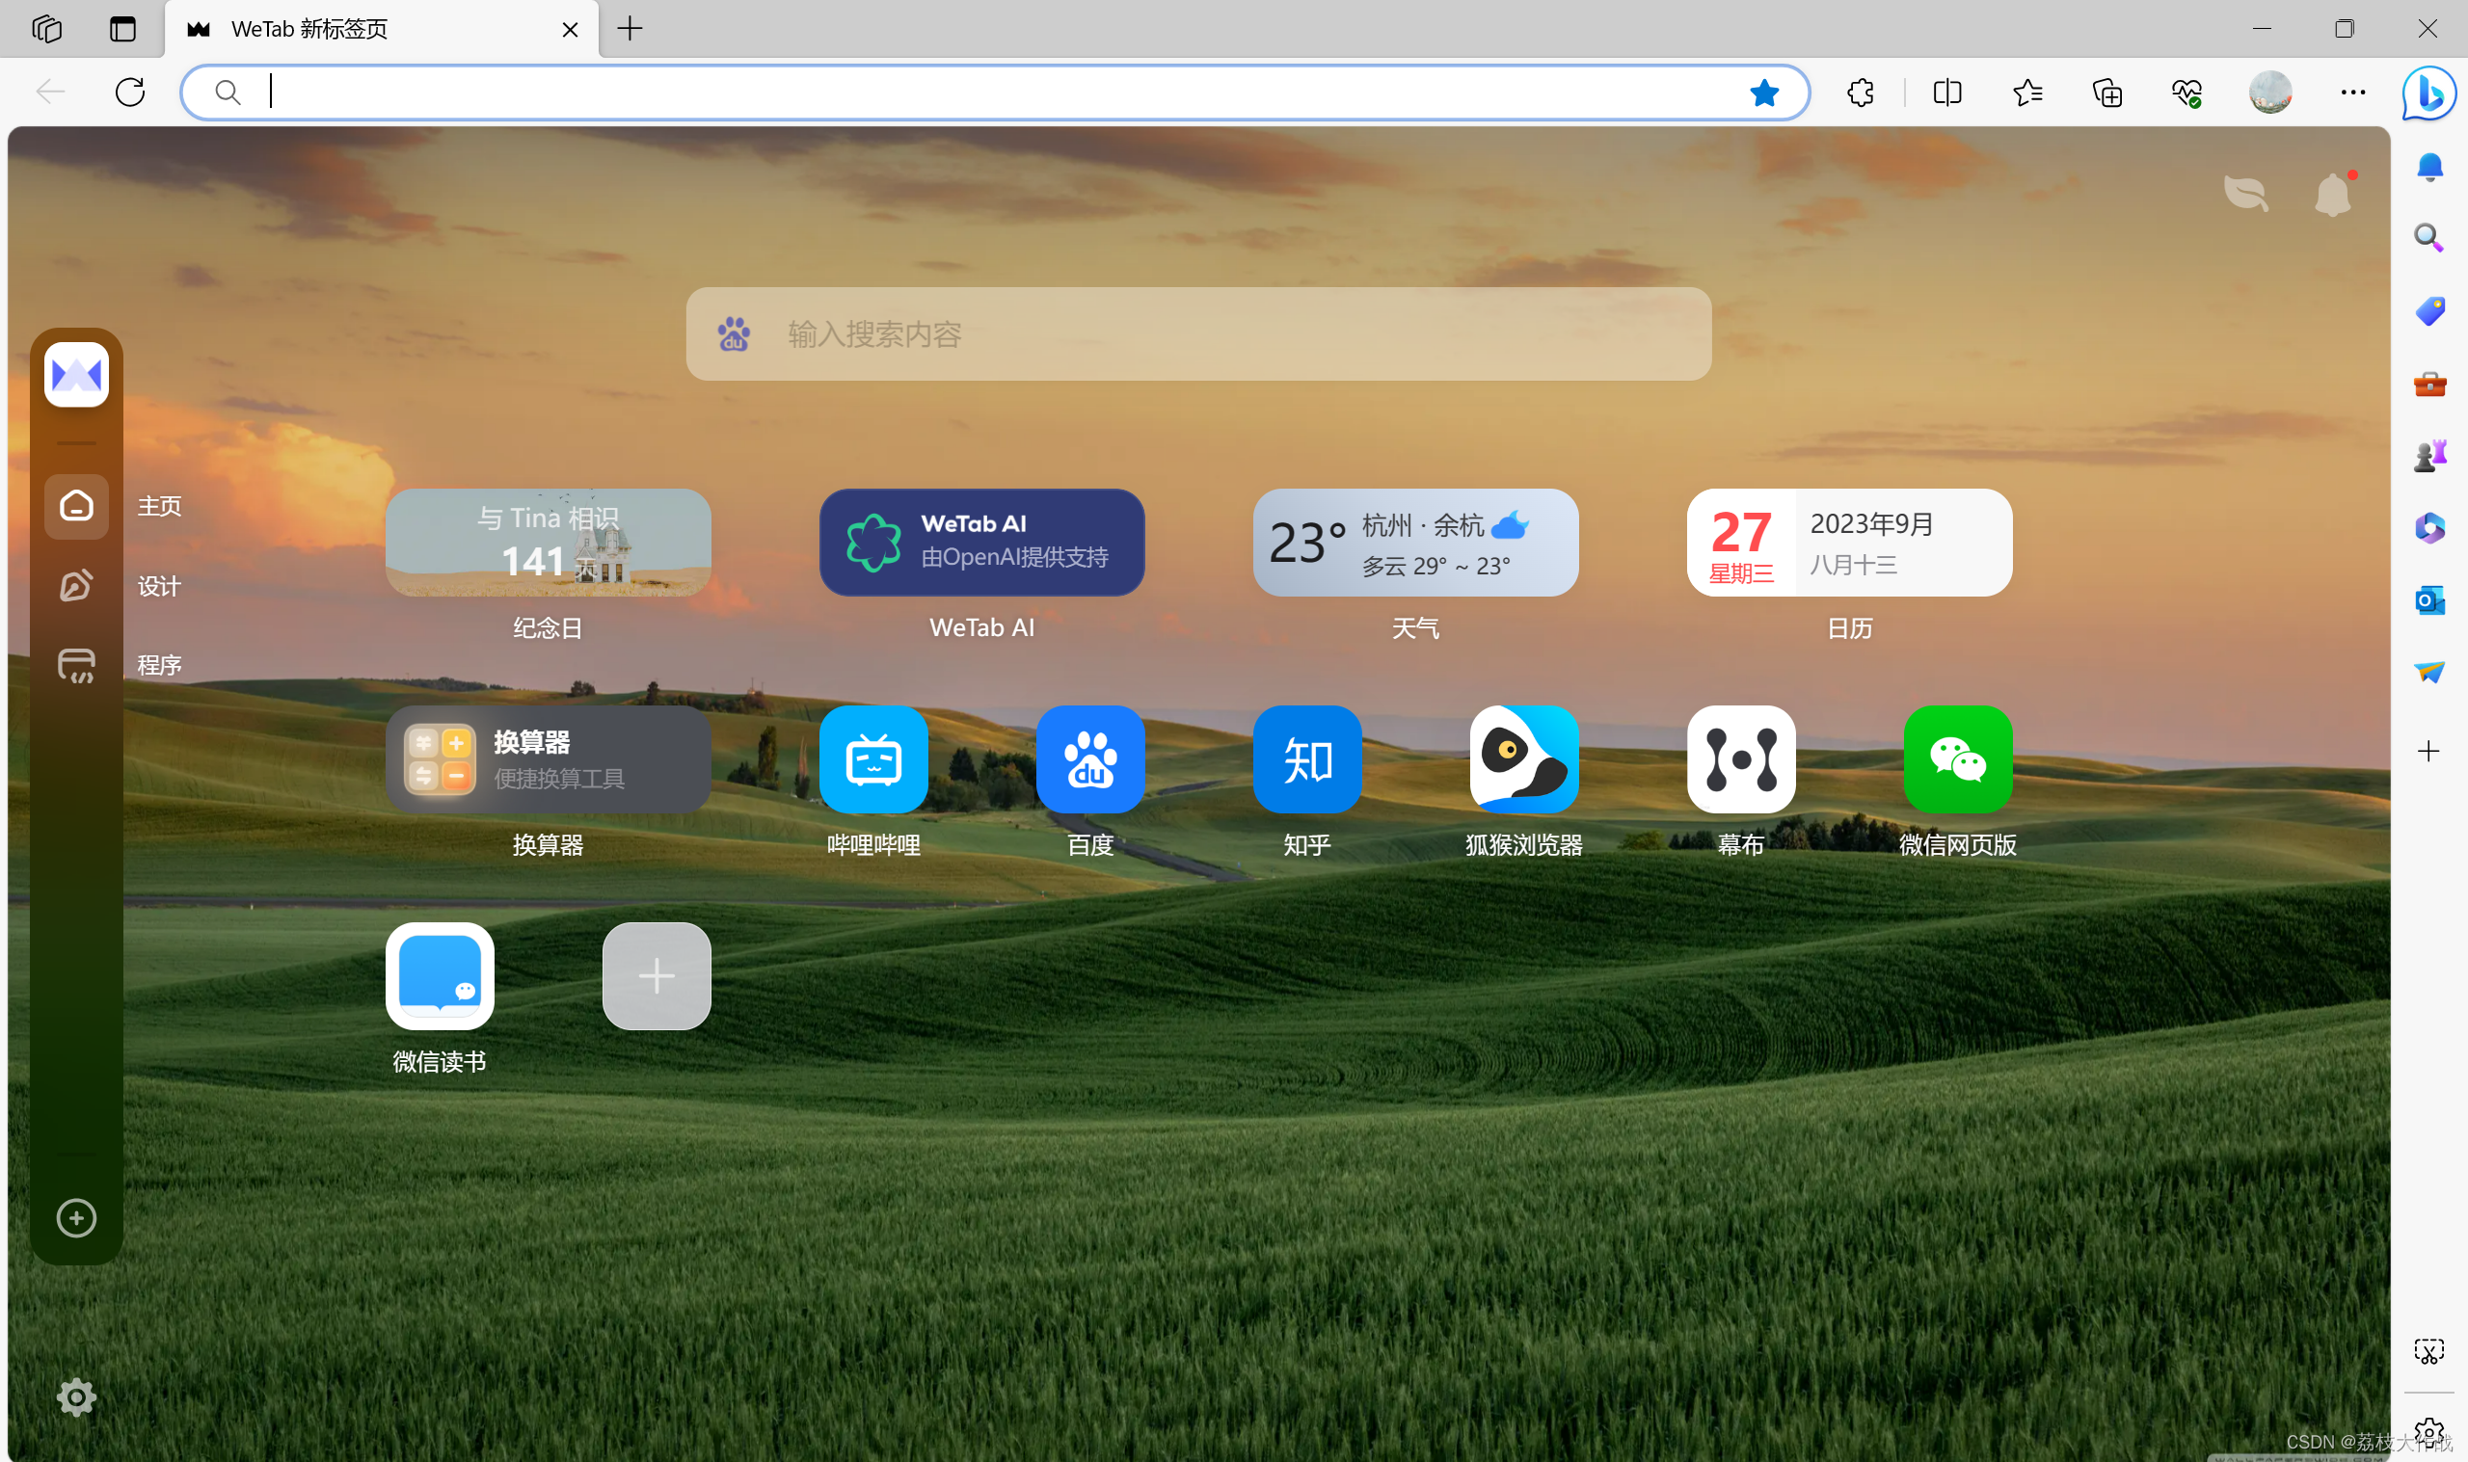Click the WeTab notification bell
2468x1462 pixels.
(2332, 194)
